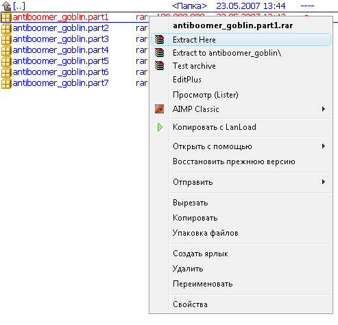Click the bold antiboomer_goblin.part1.rar menu header
The image size is (338, 325).
pyautogui.click(x=233, y=25)
